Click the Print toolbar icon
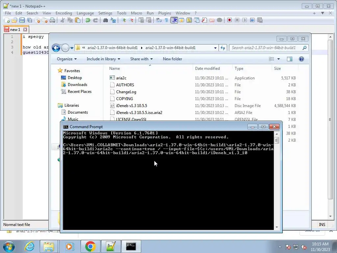Viewport: 337px width, 253px height. [52, 20]
